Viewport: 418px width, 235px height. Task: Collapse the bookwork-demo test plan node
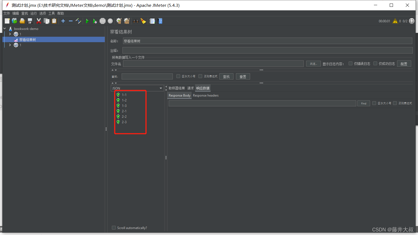[x=5, y=29]
